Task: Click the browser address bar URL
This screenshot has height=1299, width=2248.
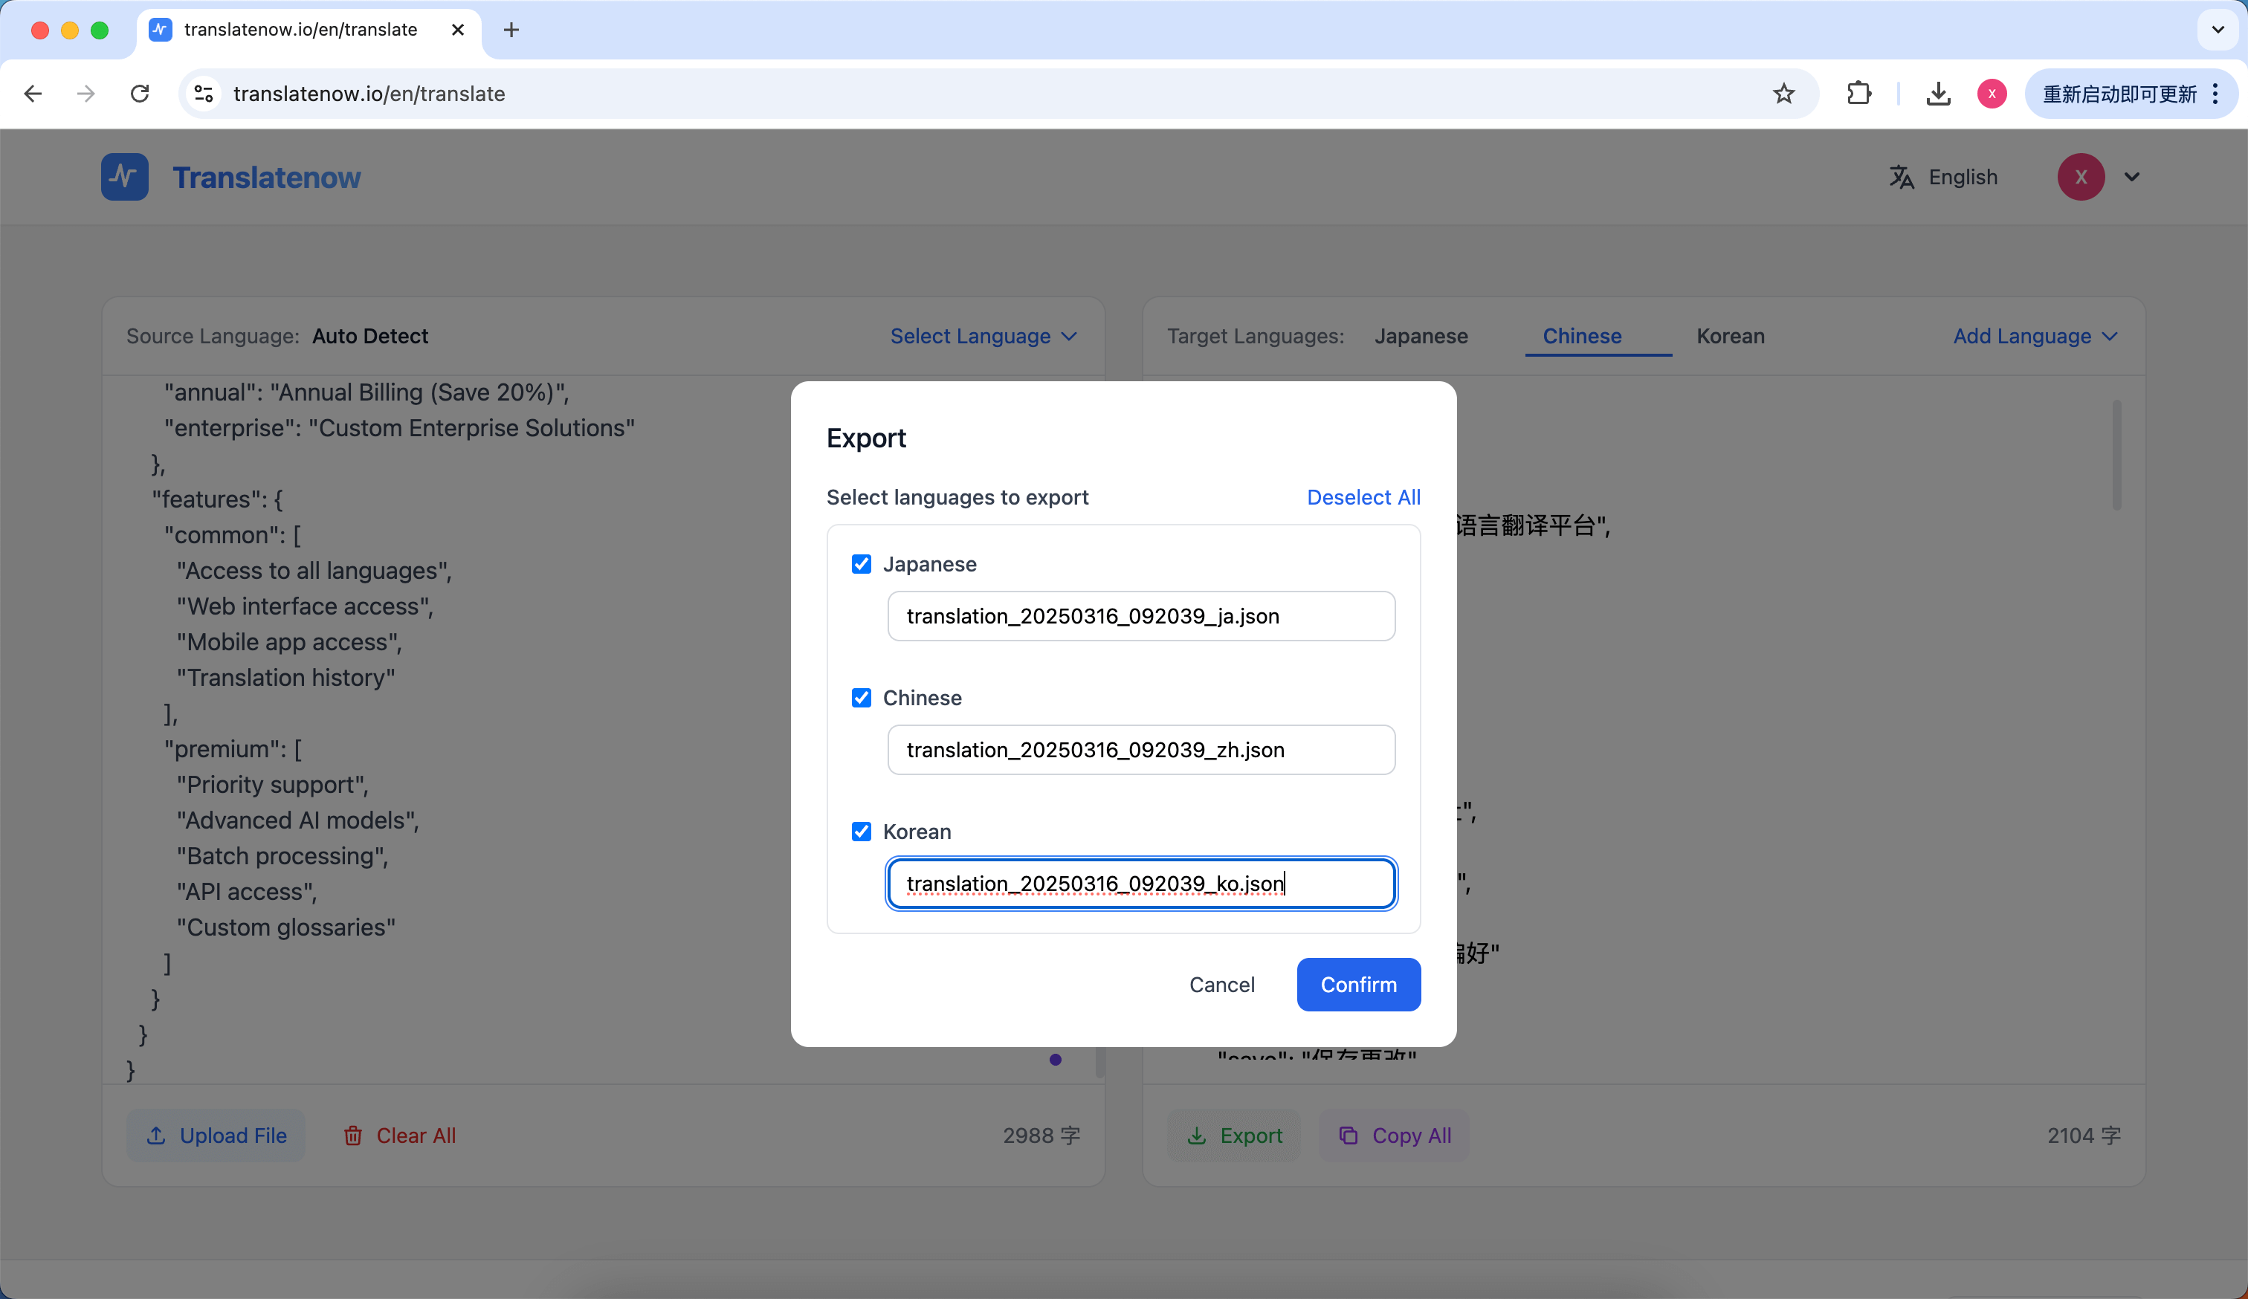Action: pos(369,94)
